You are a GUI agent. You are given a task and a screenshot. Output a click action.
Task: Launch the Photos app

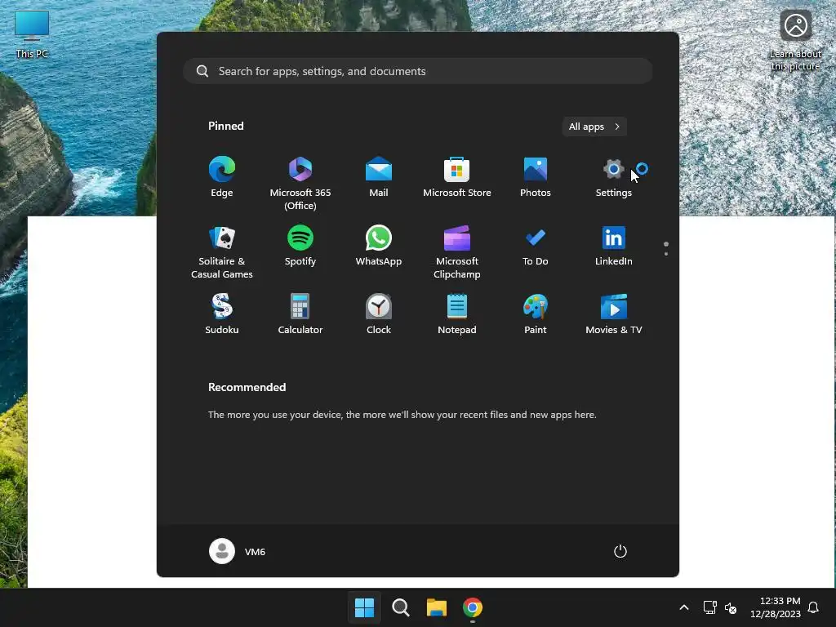536,177
